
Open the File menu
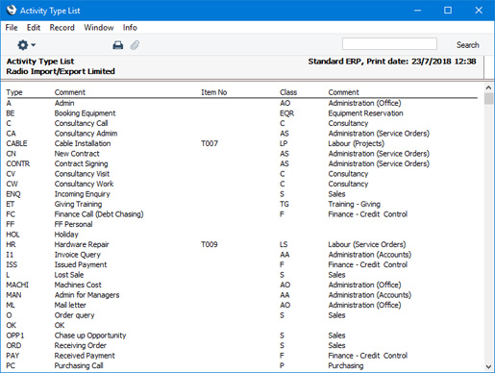click(12, 28)
